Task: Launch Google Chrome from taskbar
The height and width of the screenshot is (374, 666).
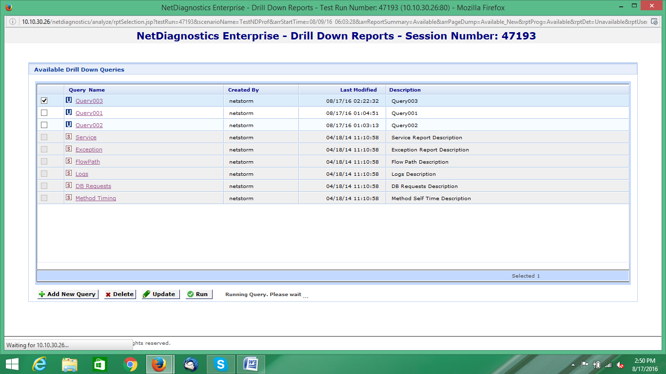Action: [x=130, y=364]
